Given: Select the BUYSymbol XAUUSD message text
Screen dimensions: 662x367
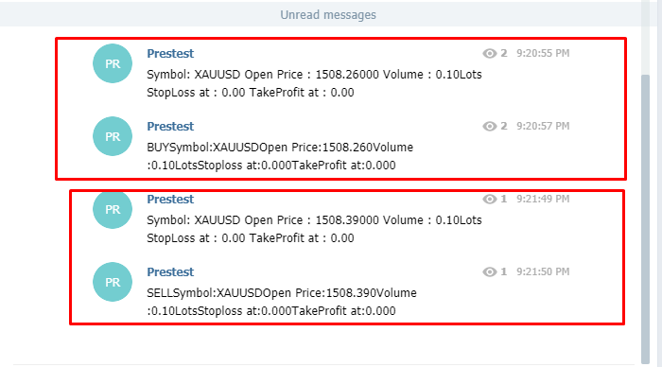Looking at the screenshot, I should pos(280,156).
